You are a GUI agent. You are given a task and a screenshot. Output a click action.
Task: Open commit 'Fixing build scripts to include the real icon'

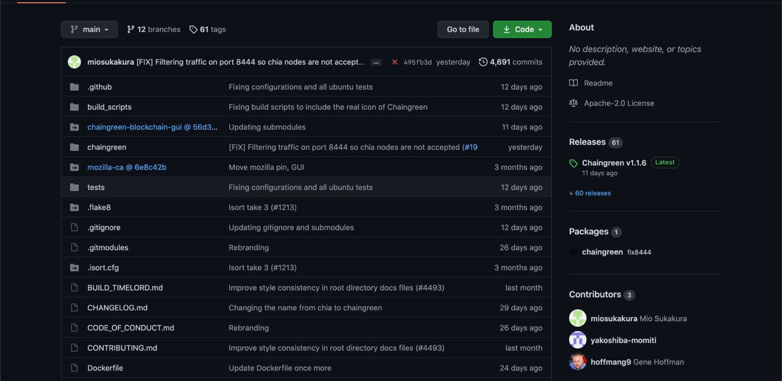[328, 107]
